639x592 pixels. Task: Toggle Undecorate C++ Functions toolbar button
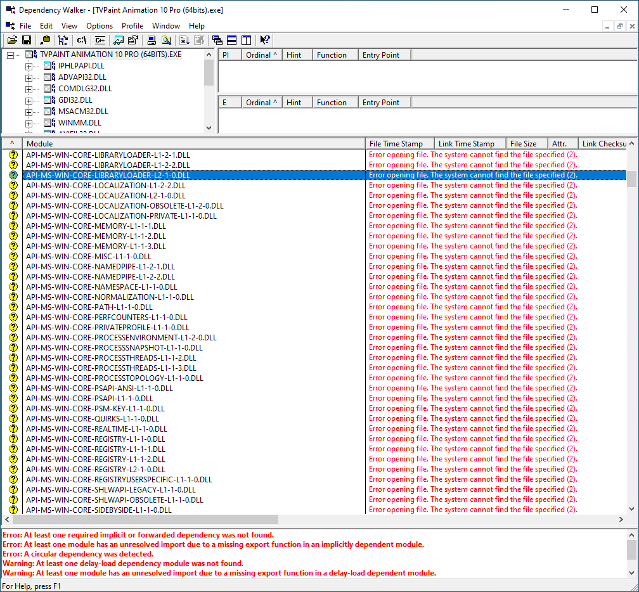point(100,40)
